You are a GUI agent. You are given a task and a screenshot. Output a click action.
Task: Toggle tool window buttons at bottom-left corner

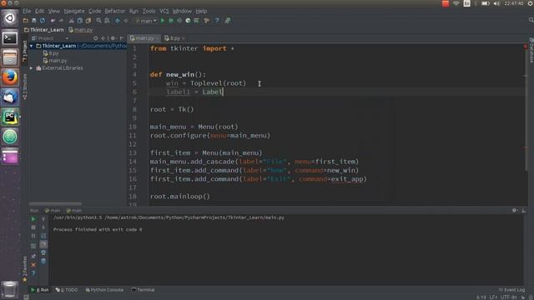point(26,297)
